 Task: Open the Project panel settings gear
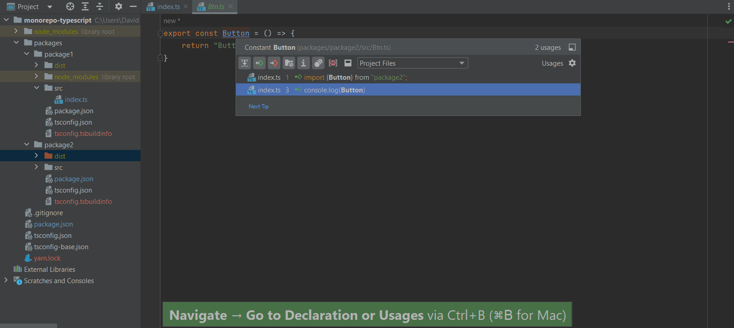click(x=119, y=6)
